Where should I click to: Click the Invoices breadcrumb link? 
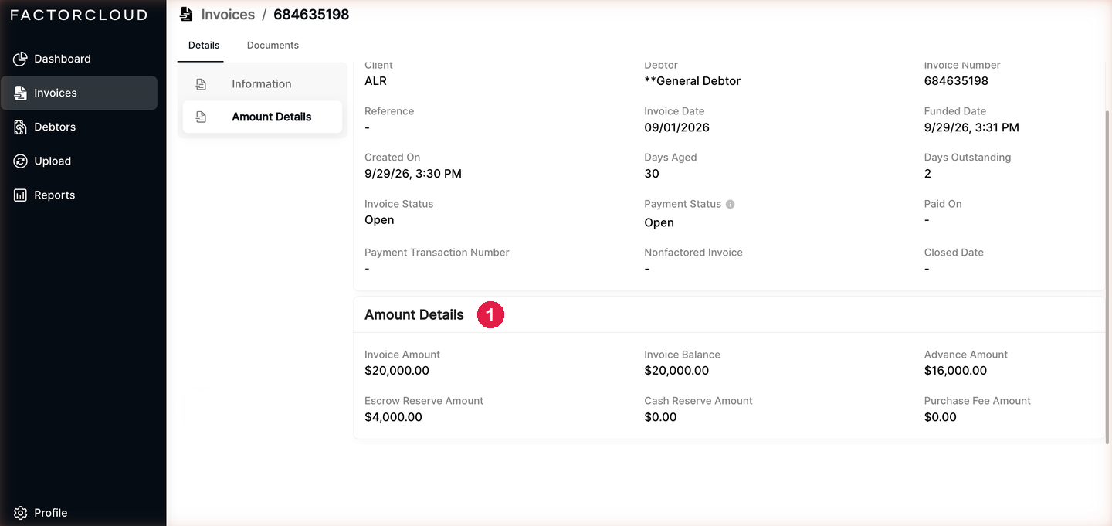228,15
